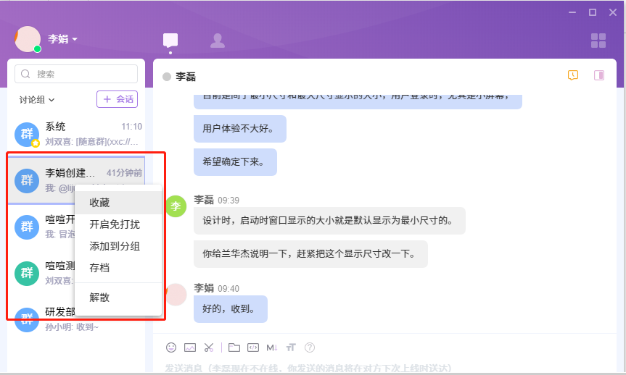The image size is (626, 375).
Task: Click the send image icon
Action: (x=190, y=347)
